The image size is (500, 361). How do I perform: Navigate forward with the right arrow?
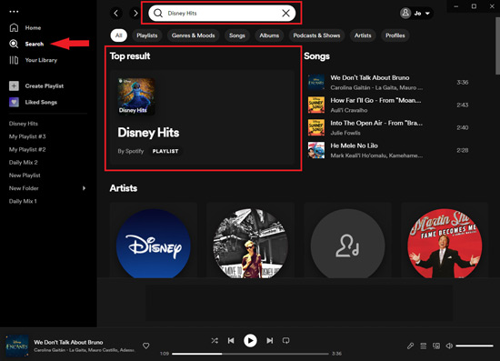[x=135, y=13]
